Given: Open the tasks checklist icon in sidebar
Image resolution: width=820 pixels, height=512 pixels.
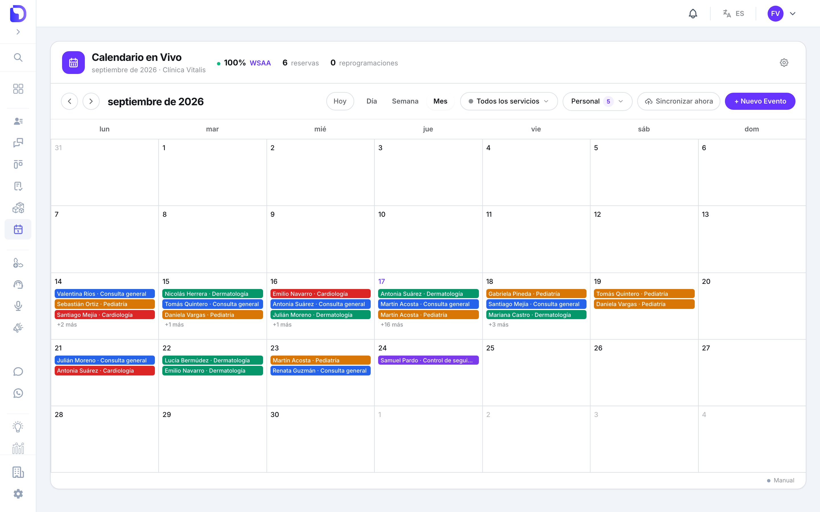Looking at the screenshot, I should [18, 186].
